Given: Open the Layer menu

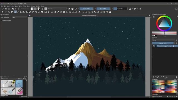Looking at the screenshot, I should tap(17, 6).
